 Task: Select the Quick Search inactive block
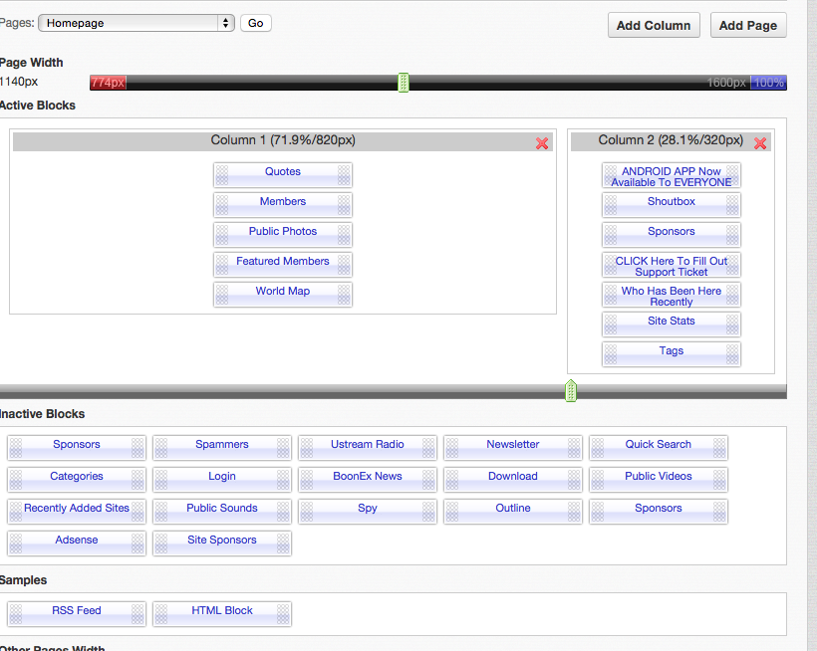click(659, 445)
